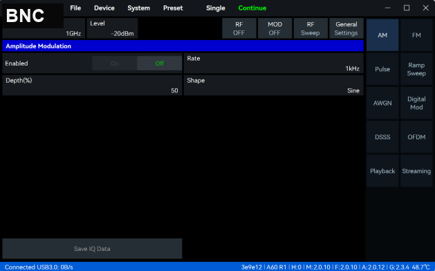Open the Streaming panel
435x271 pixels.
[416, 171]
